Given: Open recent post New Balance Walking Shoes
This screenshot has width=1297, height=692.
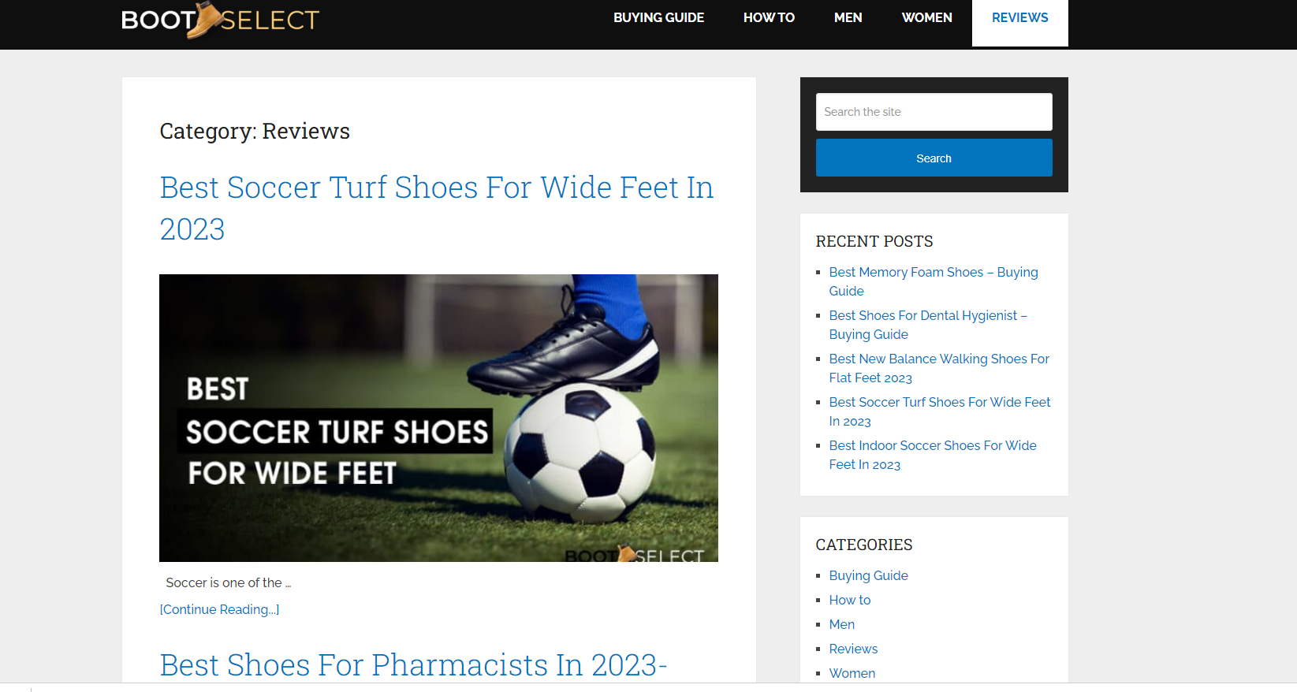Looking at the screenshot, I should [939, 368].
